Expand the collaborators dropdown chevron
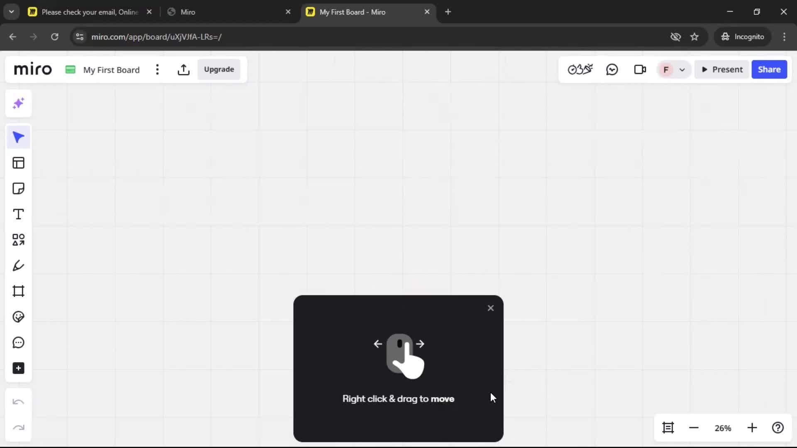The width and height of the screenshot is (797, 448). (682, 70)
